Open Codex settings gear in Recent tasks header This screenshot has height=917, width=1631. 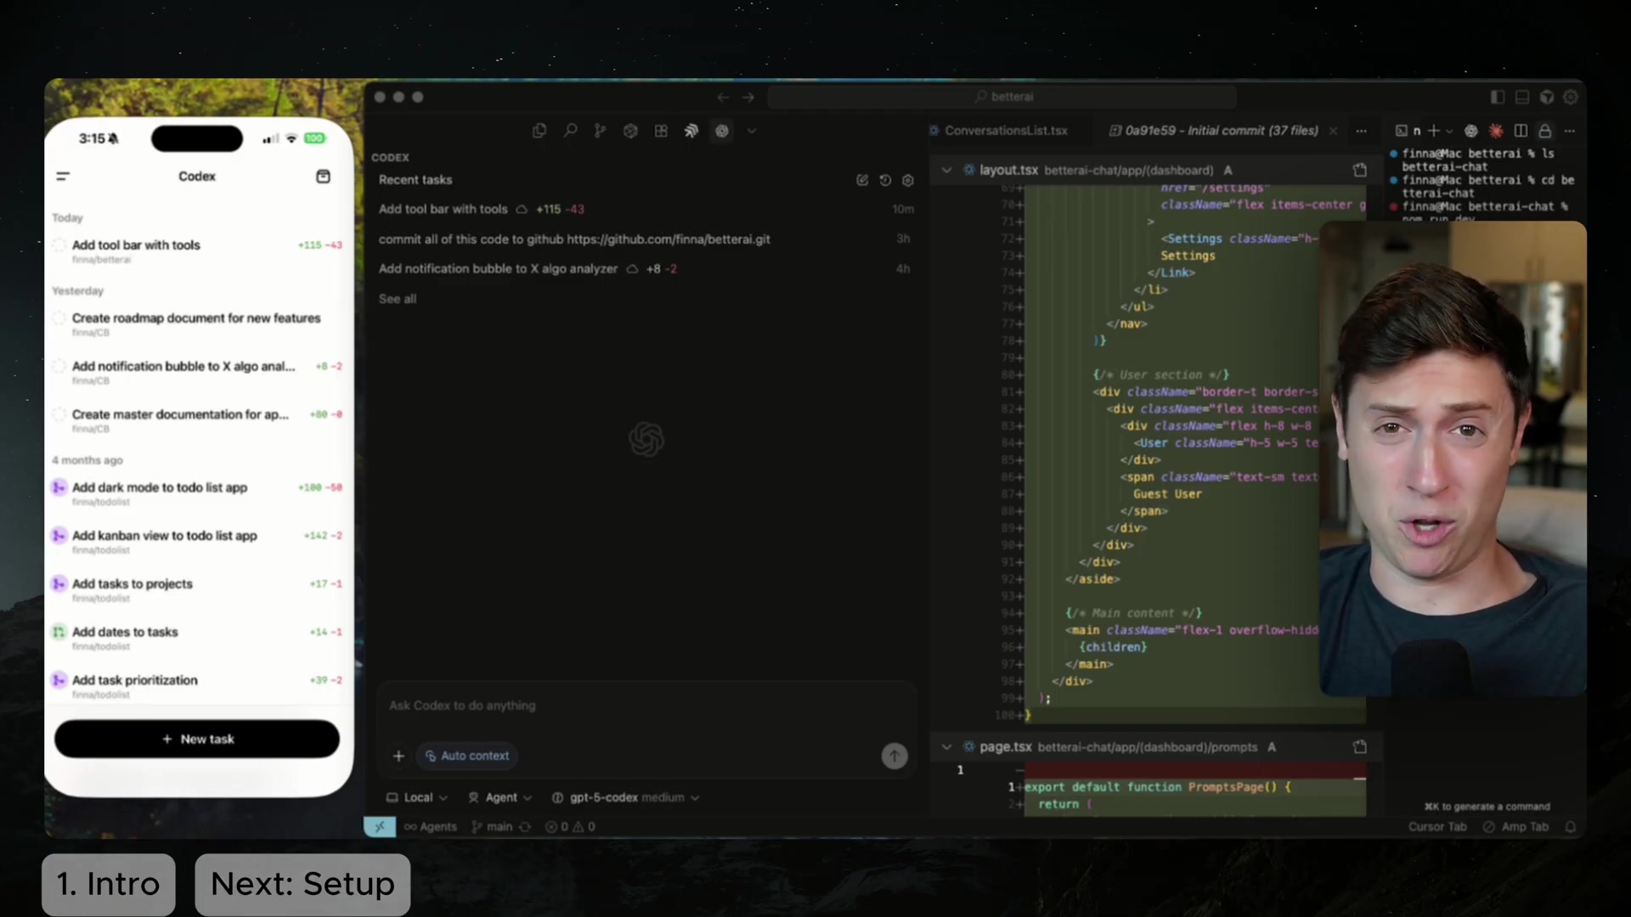click(908, 180)
